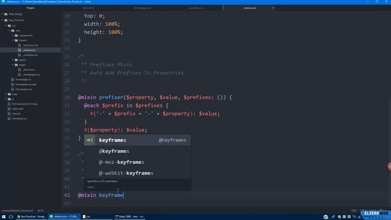Open the css File Explorer taskbar window
The width and height of the screenshot is (391, 220).
[x=97, y=216]
